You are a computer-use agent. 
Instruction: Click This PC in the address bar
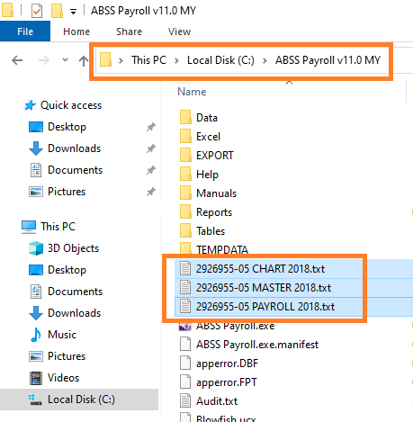(148, 60)
